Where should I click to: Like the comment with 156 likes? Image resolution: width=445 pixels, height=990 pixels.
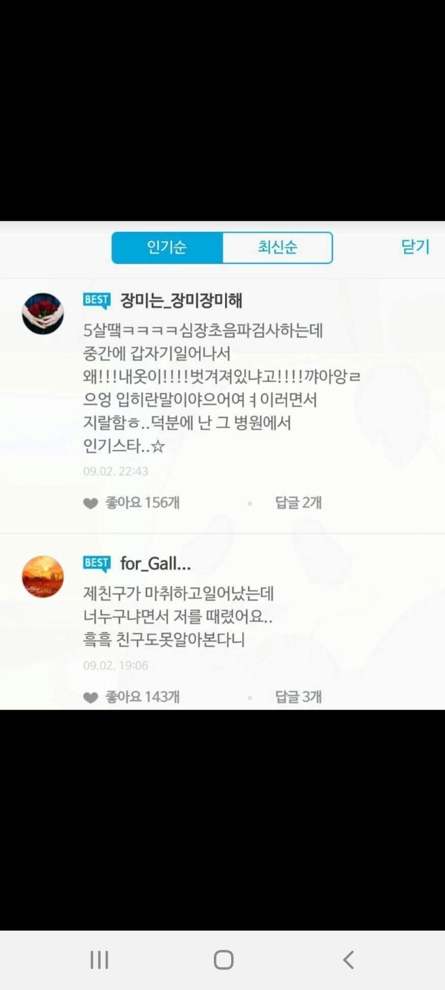click(91, 503)
